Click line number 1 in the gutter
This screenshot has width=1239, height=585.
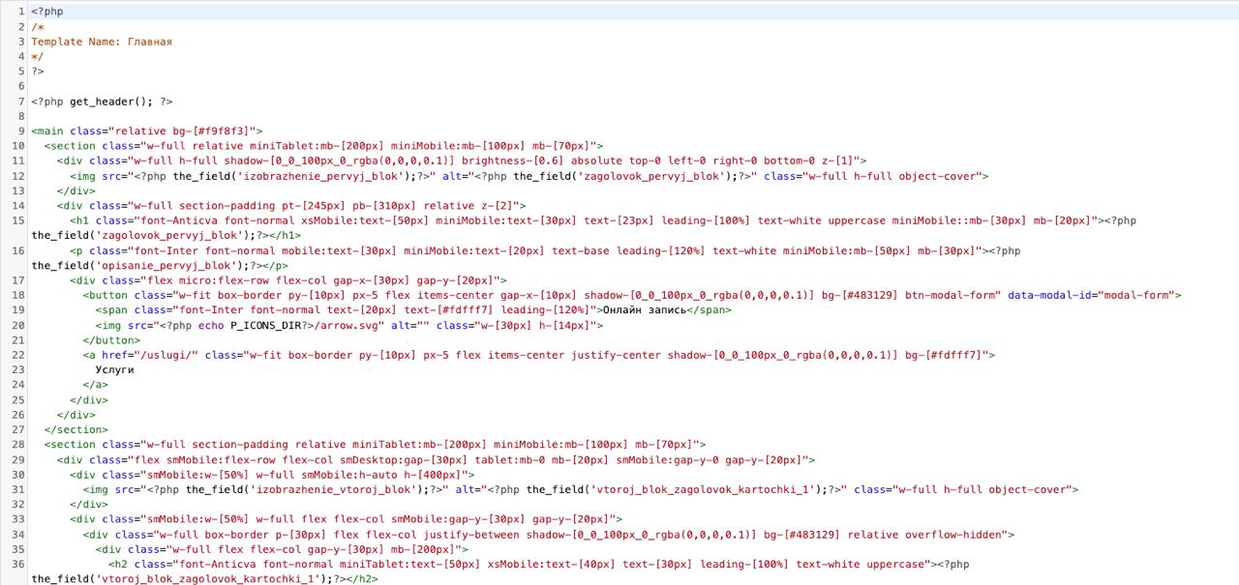click(20, 12)
